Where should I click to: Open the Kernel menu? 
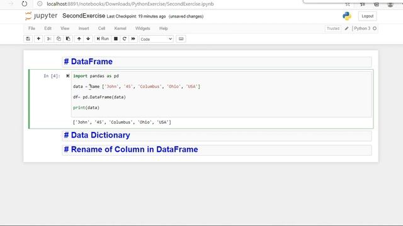click(x=120, y=28)
